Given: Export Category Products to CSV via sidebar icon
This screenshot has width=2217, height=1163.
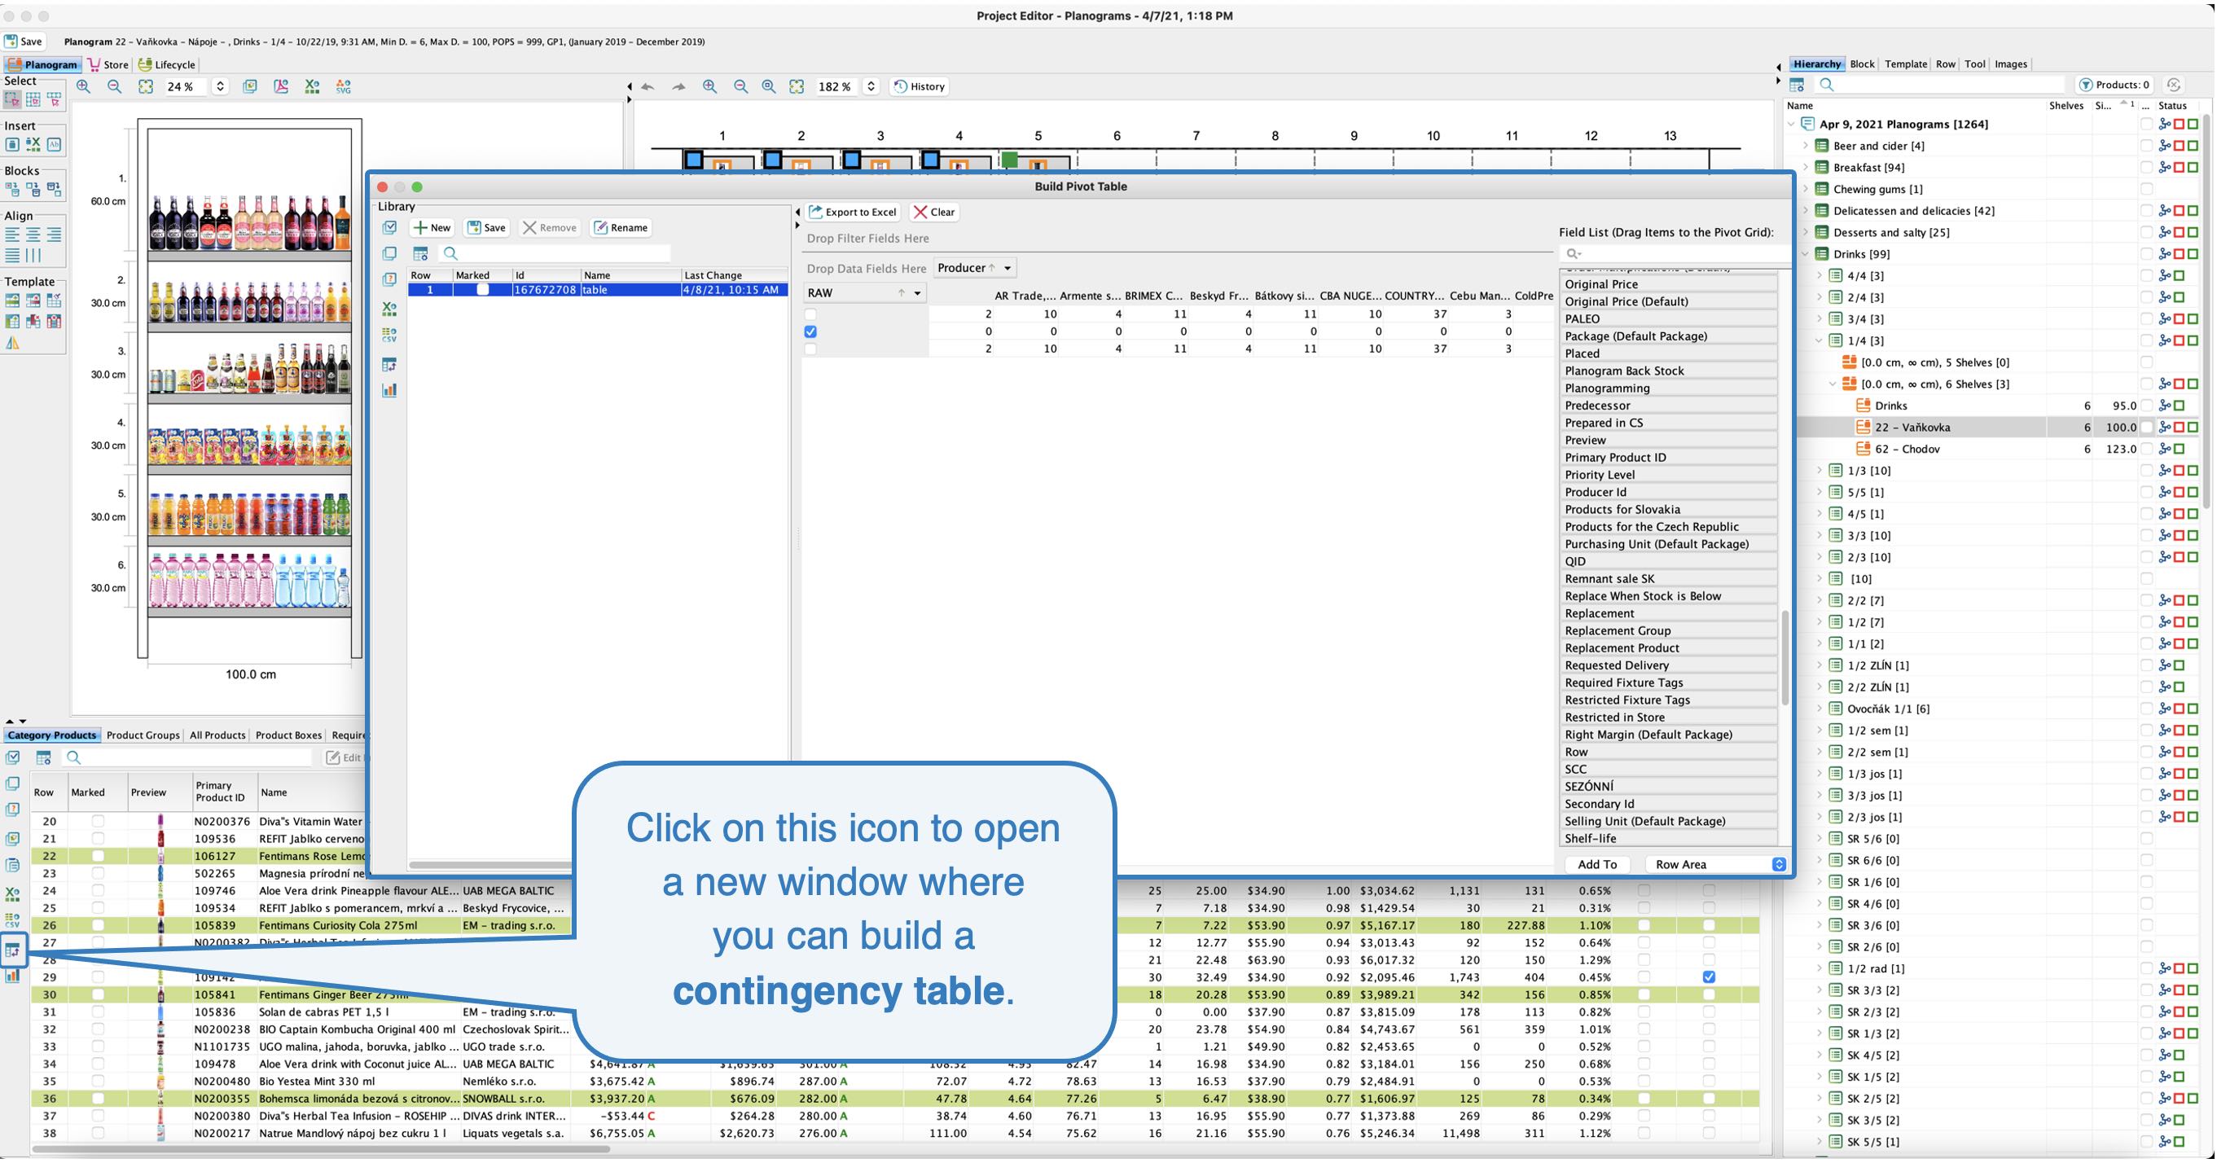Looking at the screenshot, I should click(x=13, y=920).
